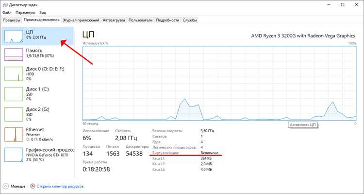This screenshot has height=194, width=364.
Task: Select NVIDIA GeForce GTX 1070 entry
Action: tap(47, 155)
